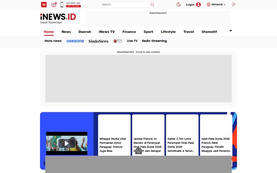Click the round chevron-down button over the news cards
This screenshot has width=277, height=173.
click(138, 151)
